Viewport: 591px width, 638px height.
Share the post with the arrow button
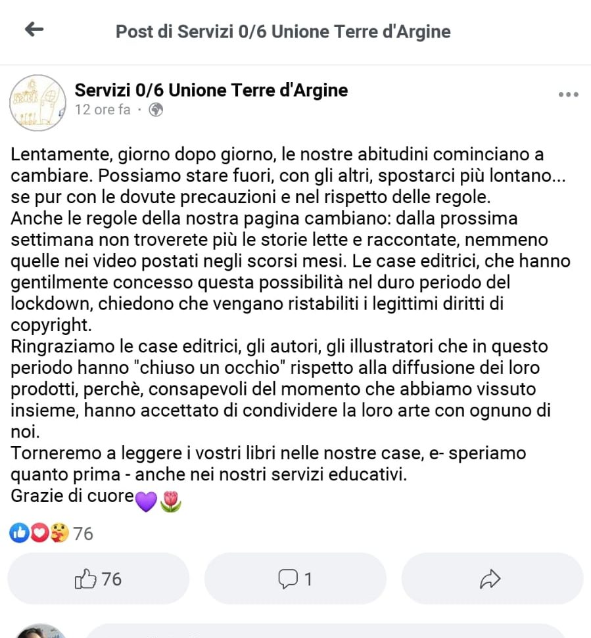pos(492,579)
